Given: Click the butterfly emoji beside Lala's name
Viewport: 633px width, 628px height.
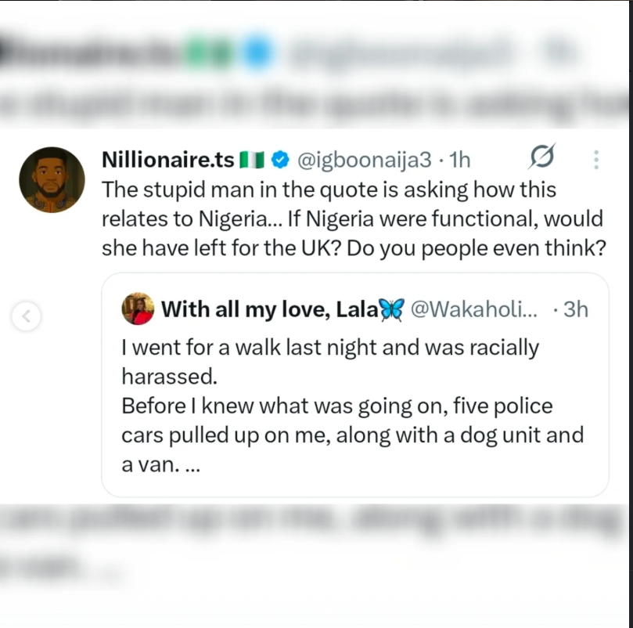Looking at the screenshot, I should click(x=390, y=309).
